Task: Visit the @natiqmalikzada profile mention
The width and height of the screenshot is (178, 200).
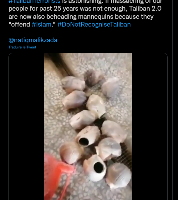Action: coord(33,40)
